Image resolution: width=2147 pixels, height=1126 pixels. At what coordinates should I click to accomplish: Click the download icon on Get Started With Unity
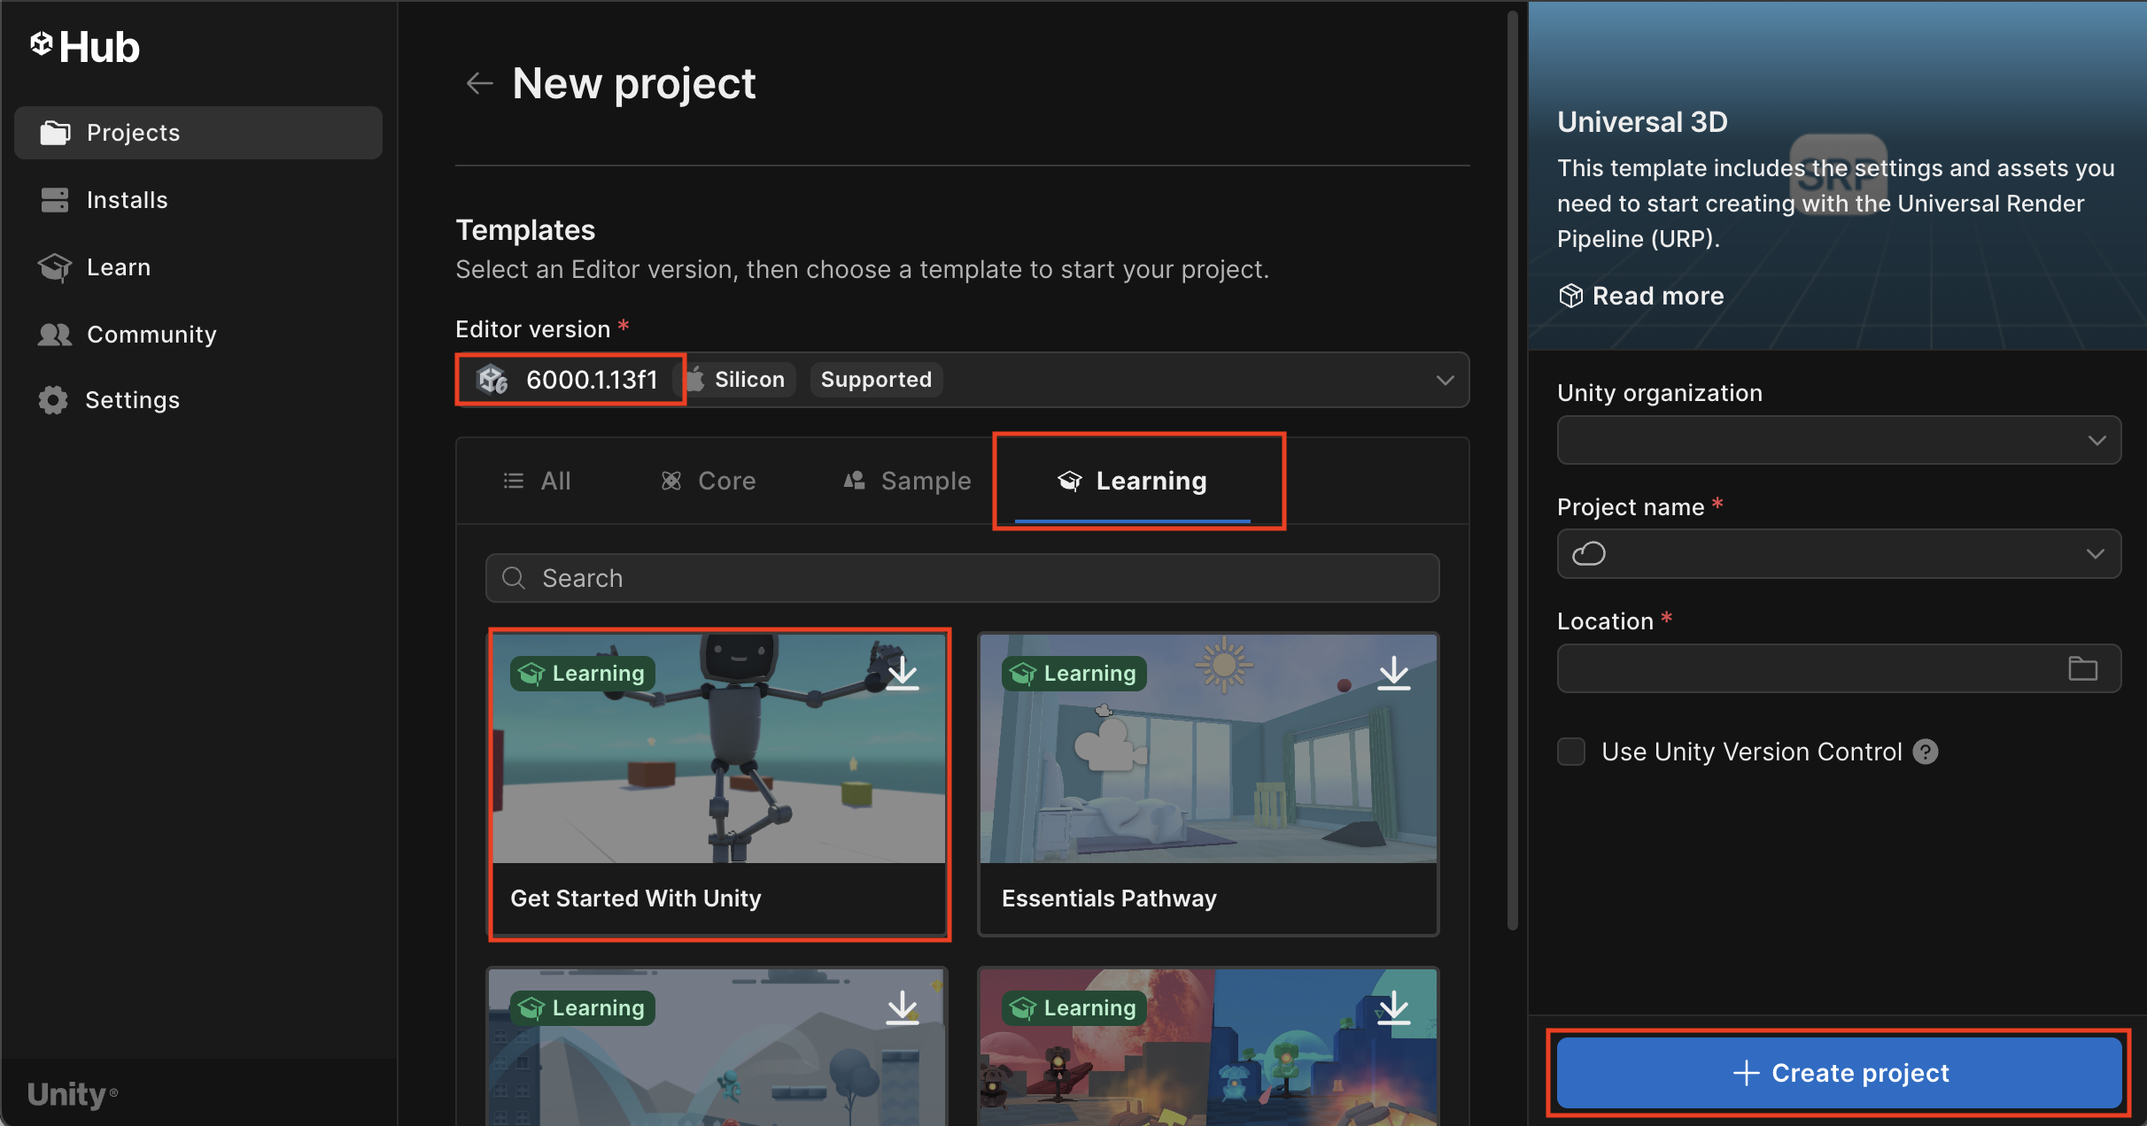902,673
